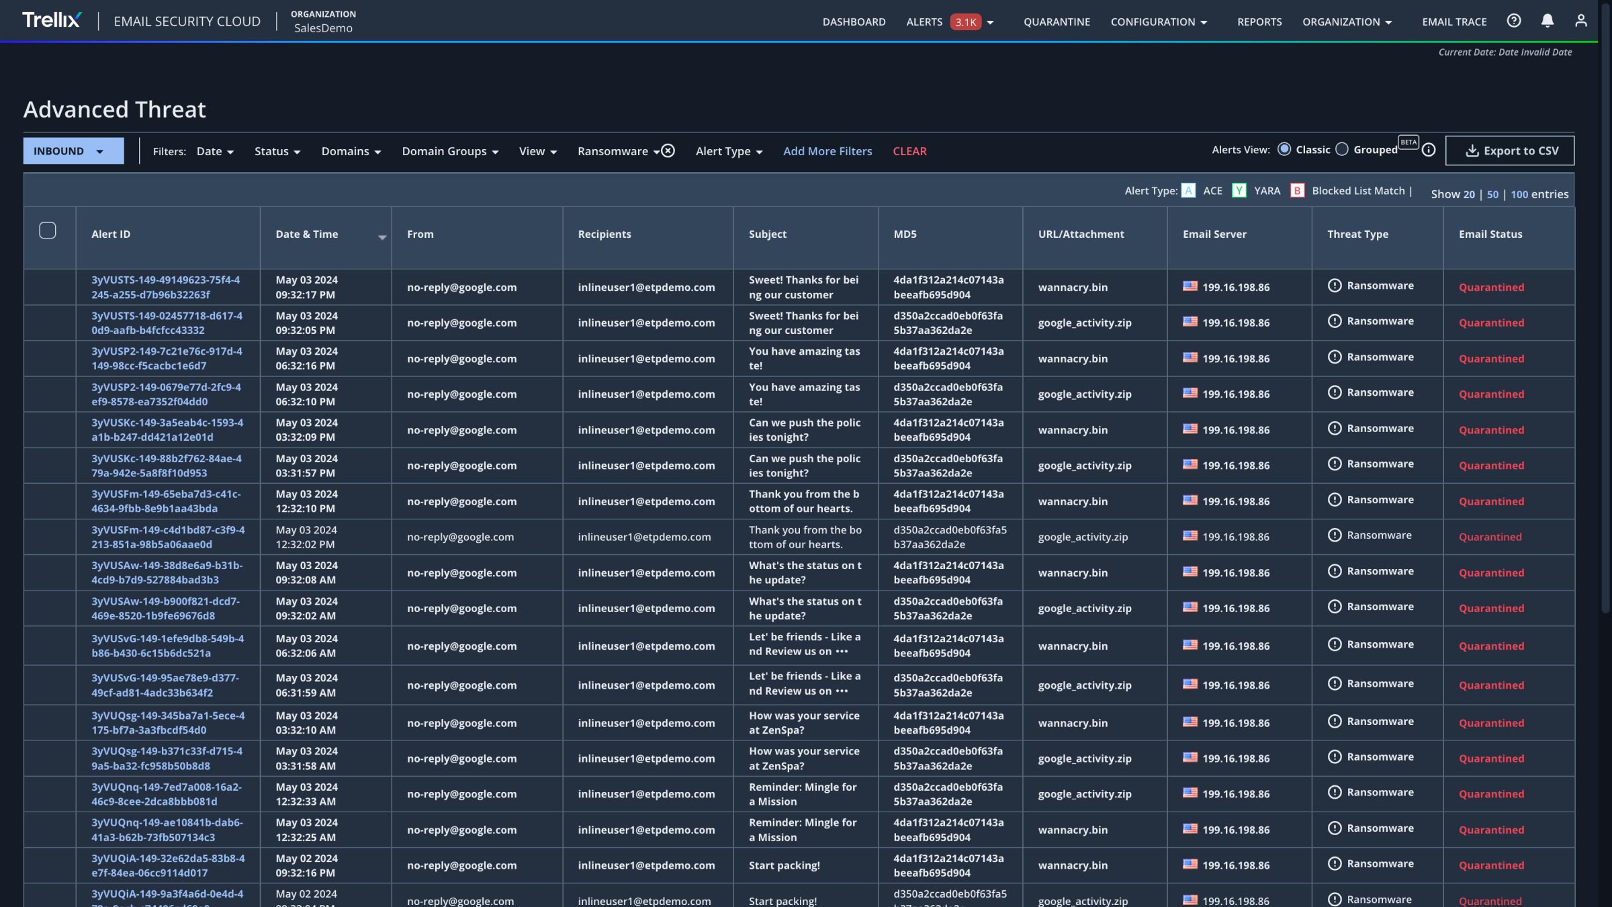Tick the select-all checkbox in the table header
The image size is (1612, 907).
click(x=48, y=230)
